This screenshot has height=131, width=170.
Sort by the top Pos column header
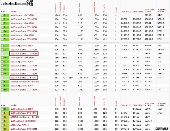pos(3,11)
